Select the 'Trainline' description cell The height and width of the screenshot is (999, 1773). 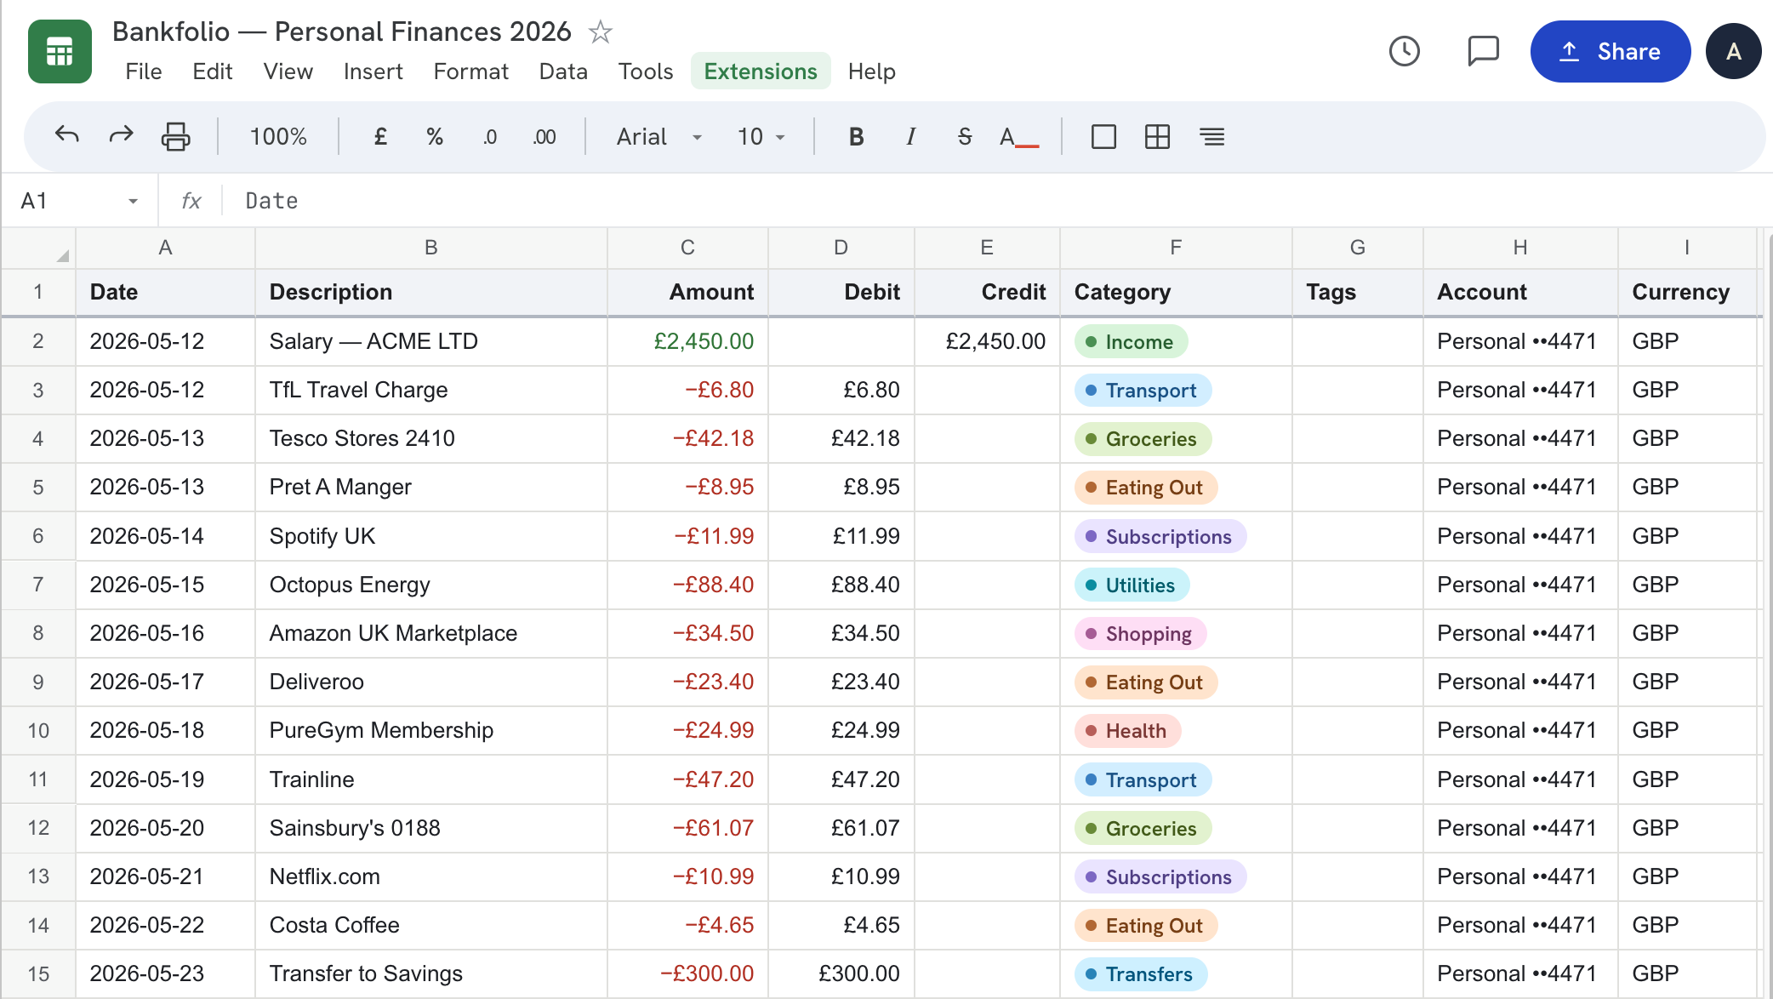click(x=430, y=779)
